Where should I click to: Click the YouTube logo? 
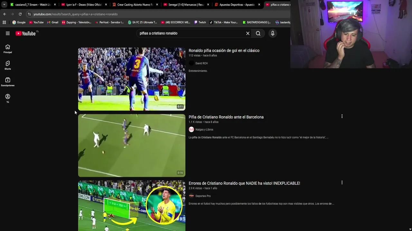(x=25, y=33)
